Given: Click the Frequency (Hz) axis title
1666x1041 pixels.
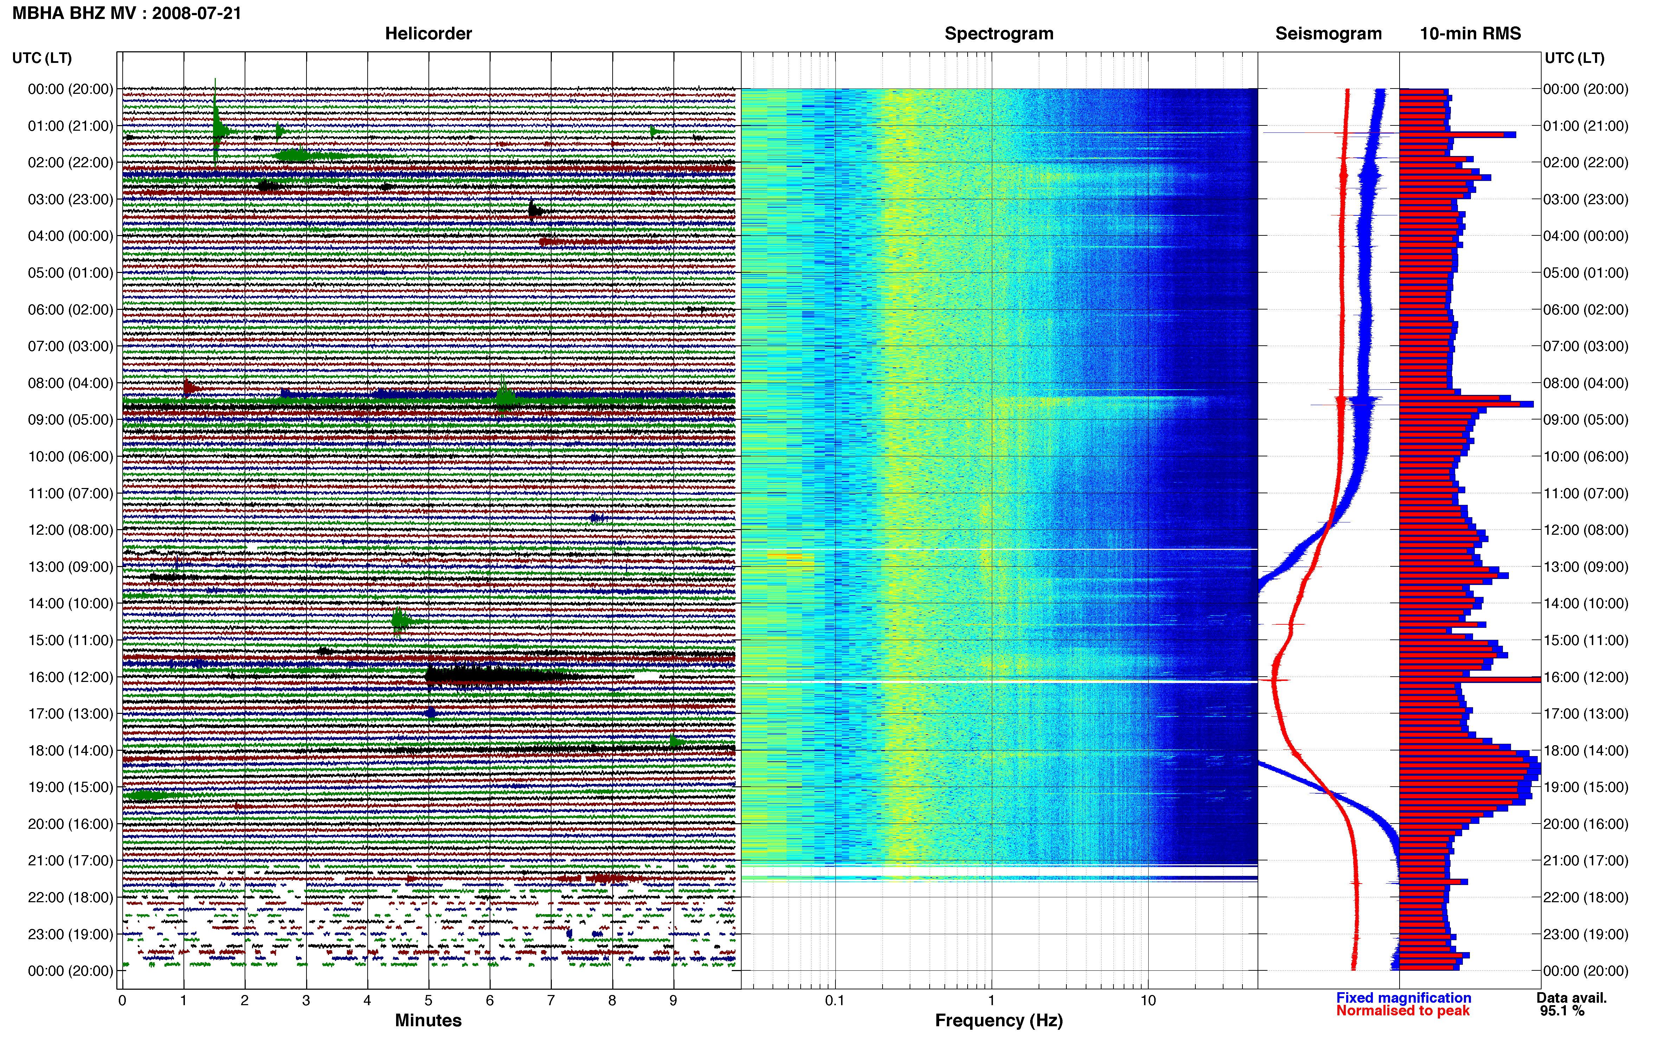Looking at the screenshot, I should (x=999, y=1020).
